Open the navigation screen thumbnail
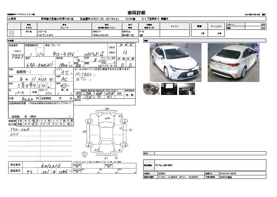Image resolution: width=277 pixels, height=197 pixels. click(x=169, y=89)
